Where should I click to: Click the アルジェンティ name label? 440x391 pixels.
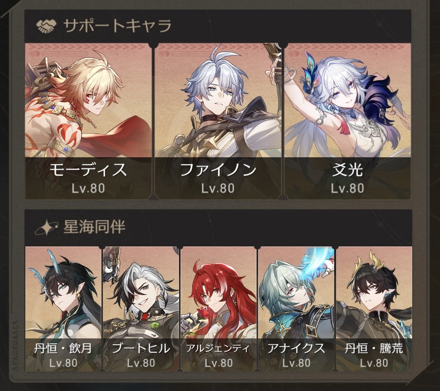pyautogui.click(x=218, y=349)
